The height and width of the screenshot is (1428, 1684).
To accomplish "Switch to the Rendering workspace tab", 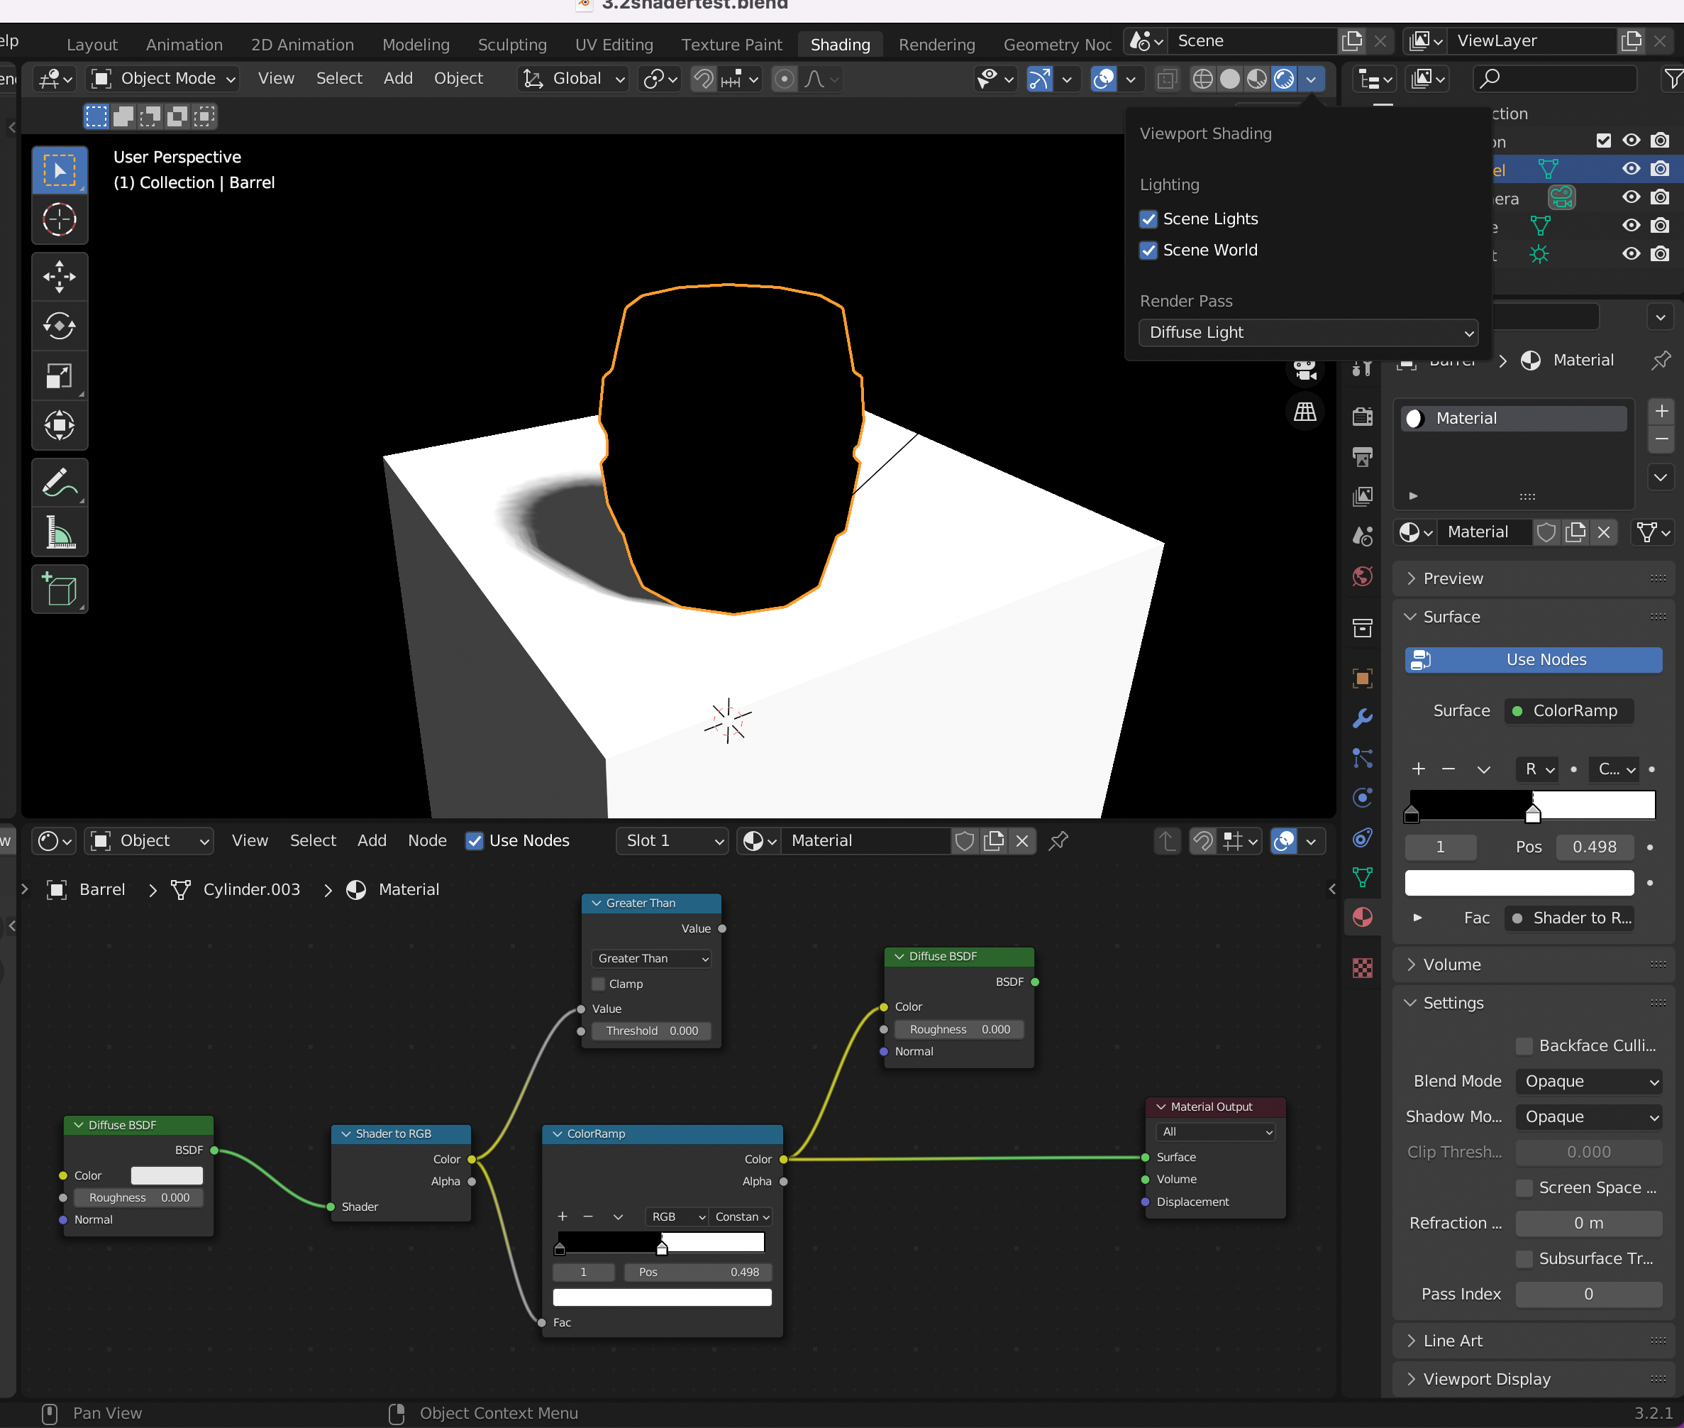I will [x=937, y=45].
